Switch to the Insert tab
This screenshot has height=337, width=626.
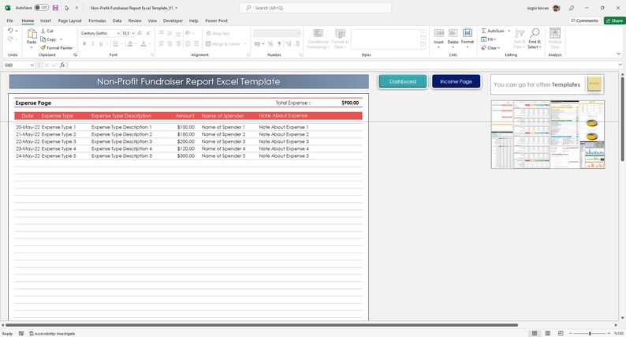(46, 21)
